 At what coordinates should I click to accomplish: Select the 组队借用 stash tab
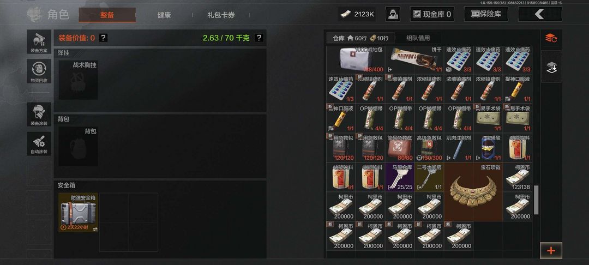point(418,38)
